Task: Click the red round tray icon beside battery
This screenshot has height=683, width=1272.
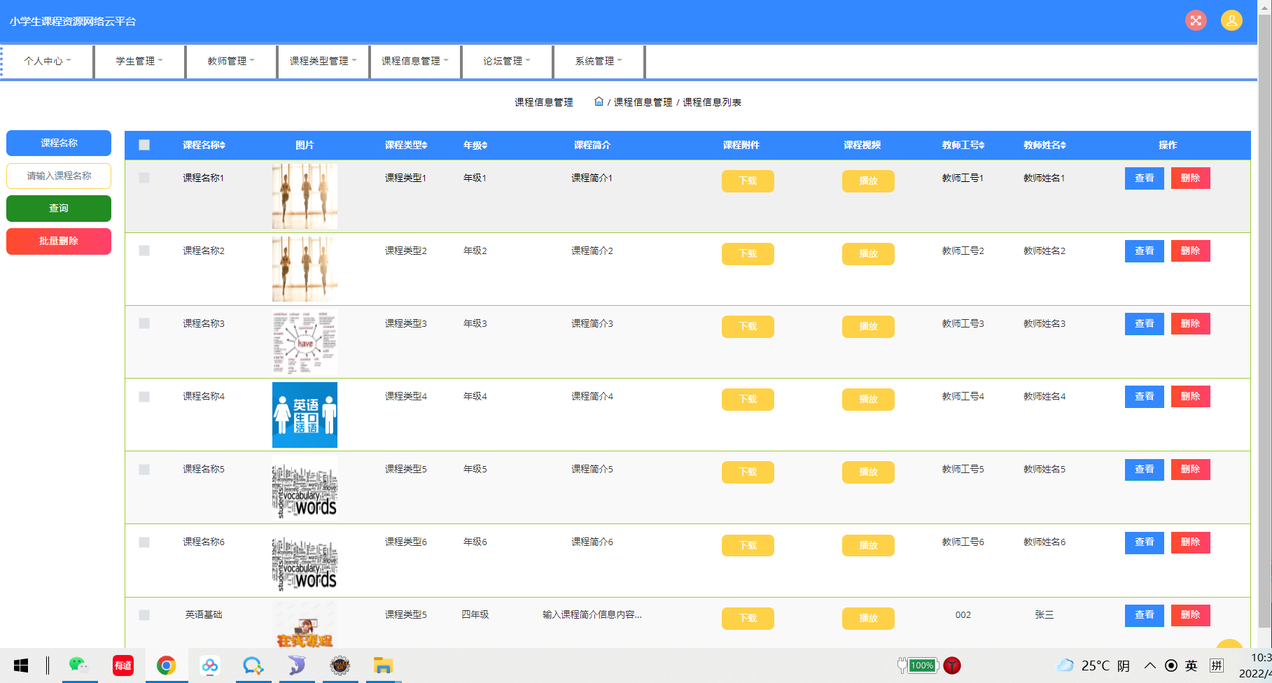Action: [952, 666]
